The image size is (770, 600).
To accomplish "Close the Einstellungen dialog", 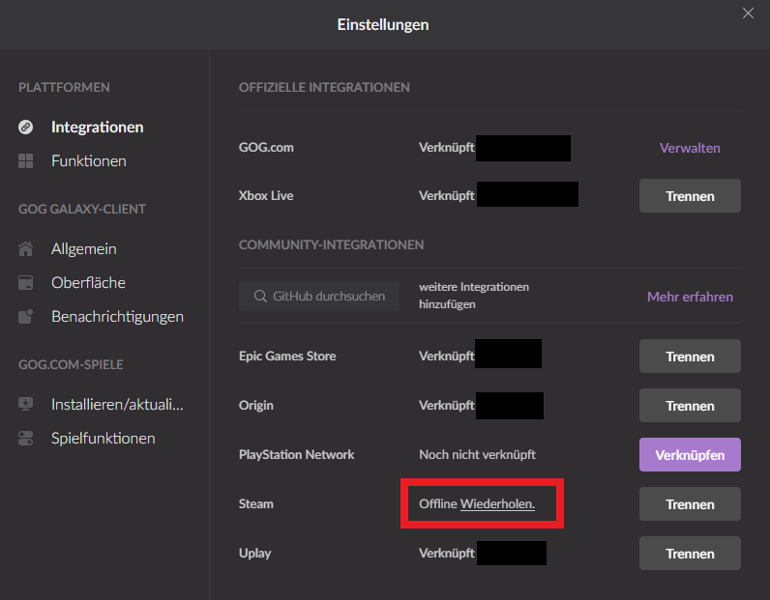I will point(748,14).
